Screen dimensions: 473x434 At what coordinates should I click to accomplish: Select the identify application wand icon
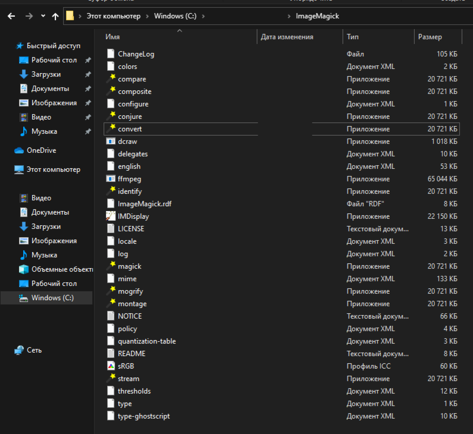click(x=111, y=191)
